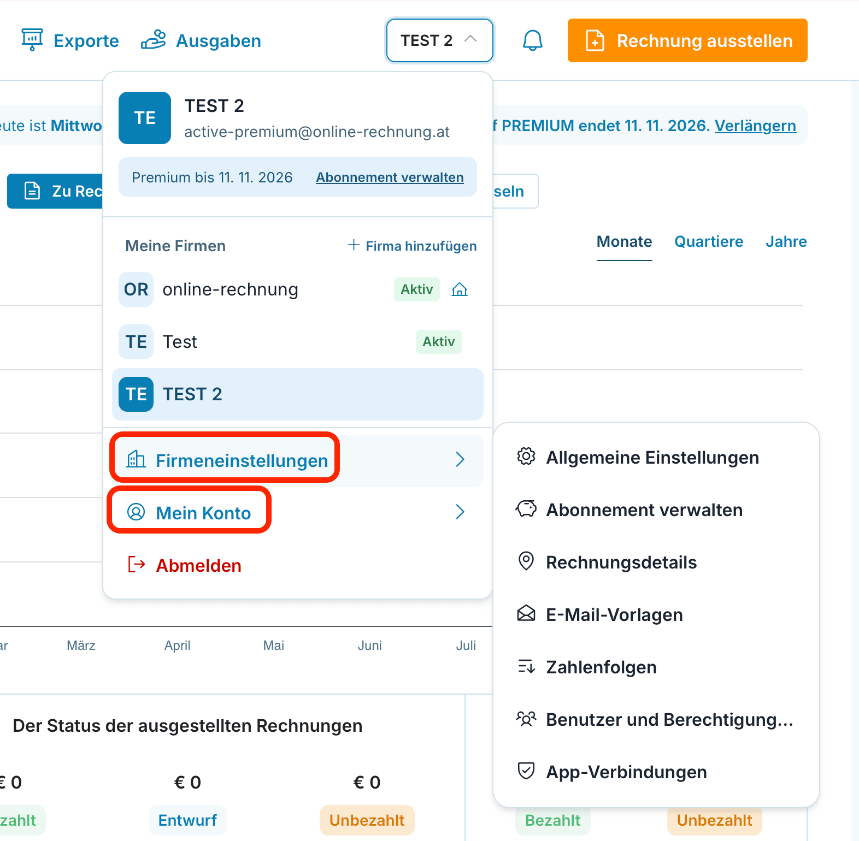Click the sort icon for Zahlenfolgen
Image resolution: width=859 pixels, height=841 pixels.
click(x=526, y=666)
